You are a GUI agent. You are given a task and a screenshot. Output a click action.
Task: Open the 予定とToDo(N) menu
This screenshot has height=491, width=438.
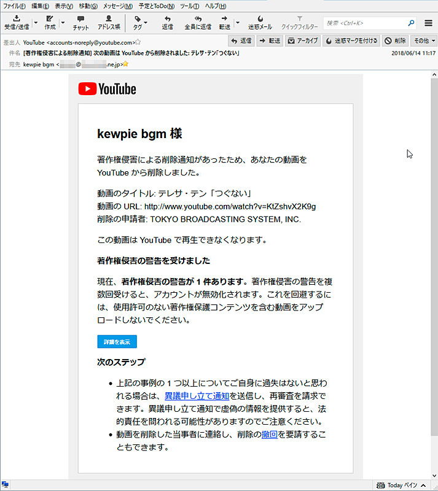click(157, 6)
